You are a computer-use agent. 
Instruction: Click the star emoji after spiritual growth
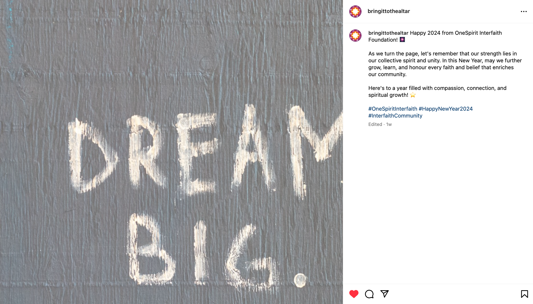(413, 95)
